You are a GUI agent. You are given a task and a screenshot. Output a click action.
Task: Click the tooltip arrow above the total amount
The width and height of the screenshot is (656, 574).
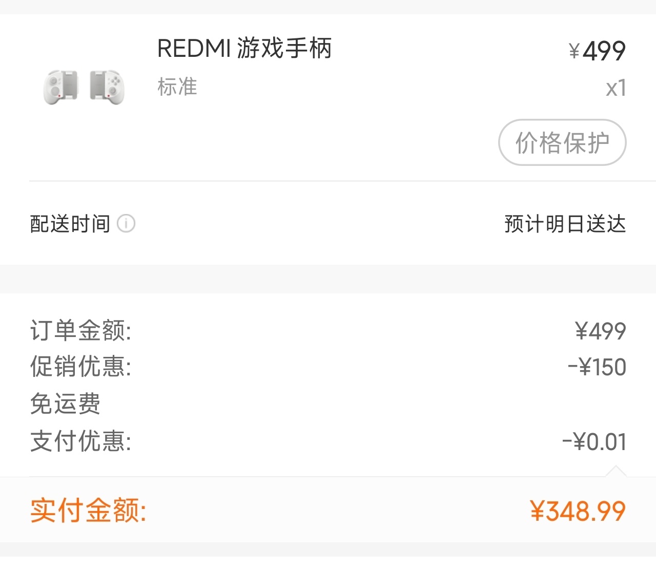616,471
